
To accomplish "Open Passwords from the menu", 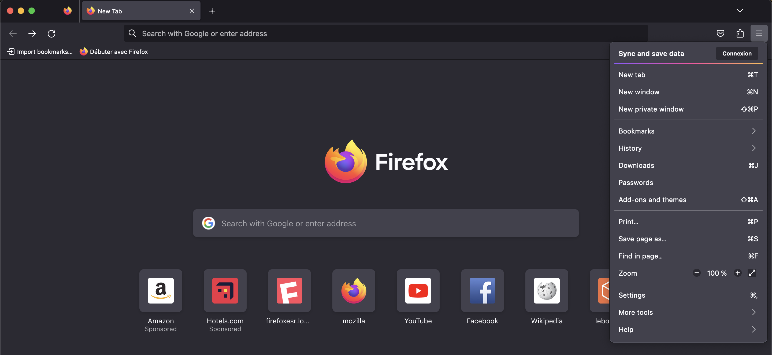I will coord(688,182).
